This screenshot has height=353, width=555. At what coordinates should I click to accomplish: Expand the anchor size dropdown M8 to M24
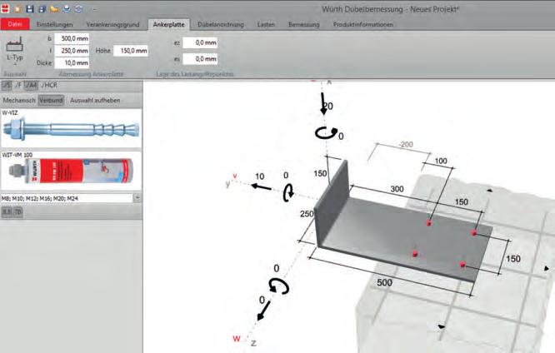point(137,198)
